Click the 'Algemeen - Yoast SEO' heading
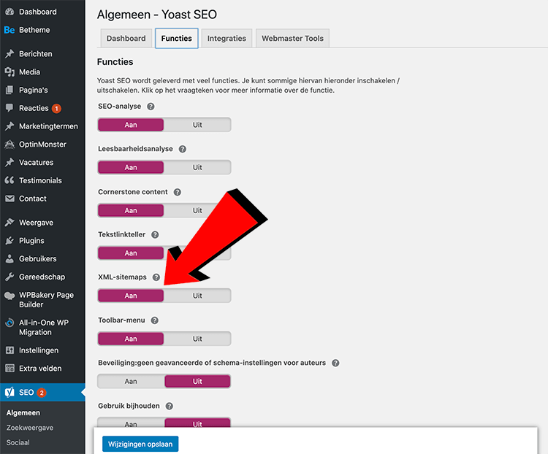 point(157,15)
